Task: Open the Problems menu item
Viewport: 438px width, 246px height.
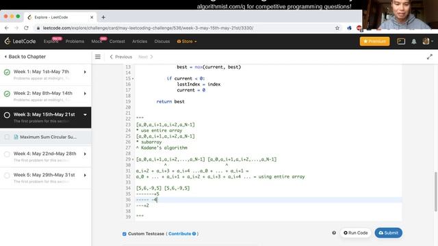Action: pos(75,41)
